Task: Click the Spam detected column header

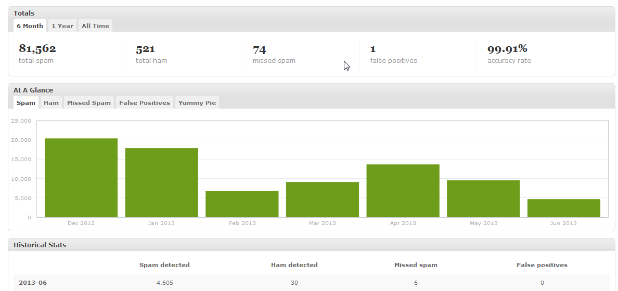Action: click(164, 265)
